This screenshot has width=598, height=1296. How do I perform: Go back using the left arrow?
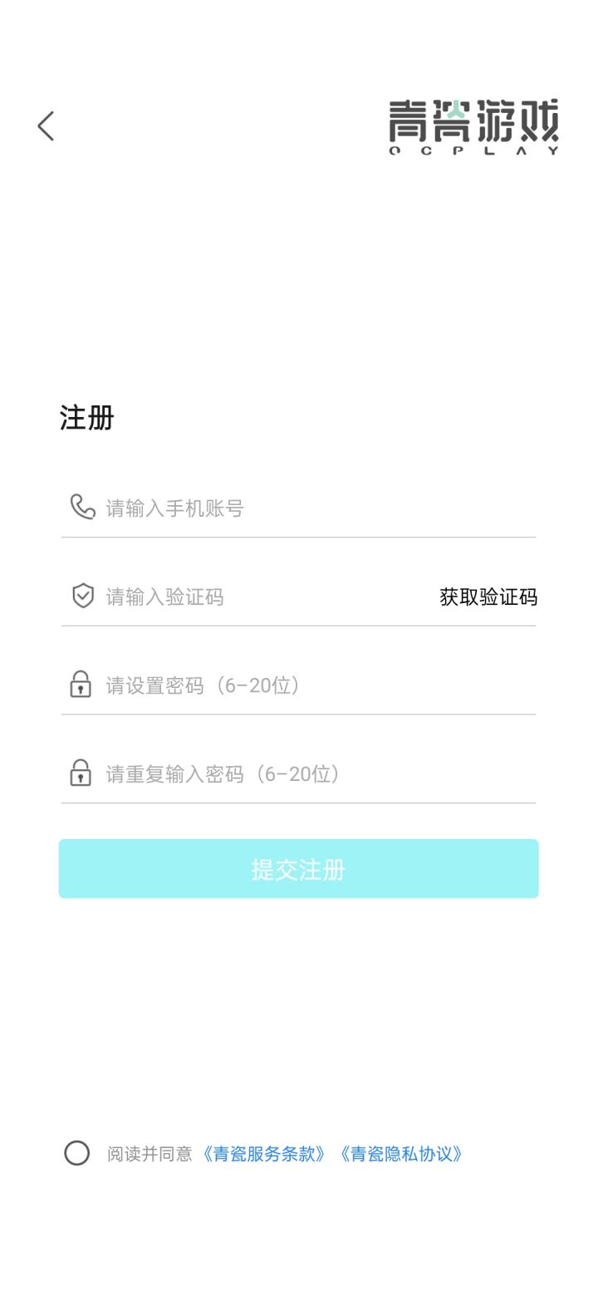pyautogui.click(x=46, y=126)
